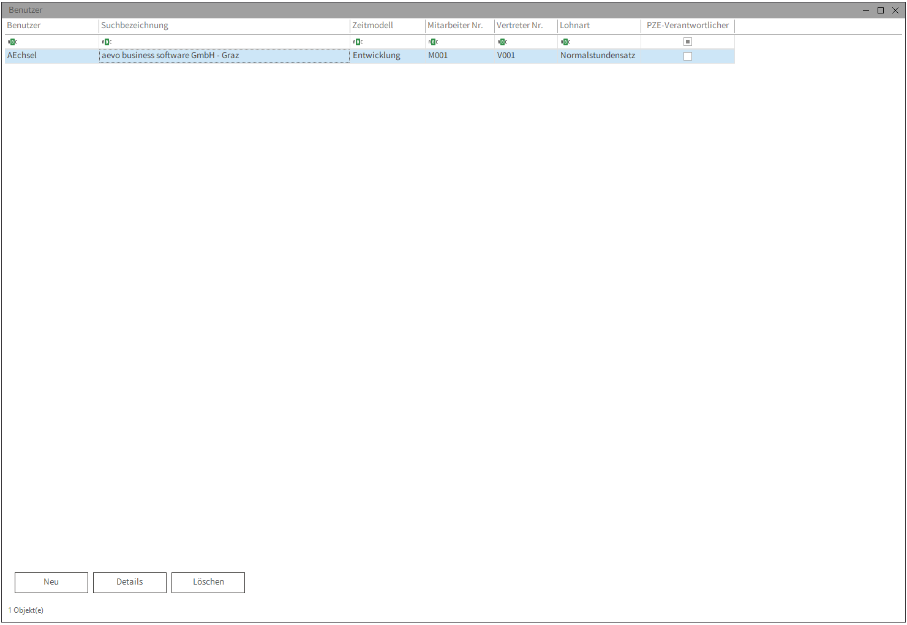
Task: Click the filter icon under Suchbezeichnung column
Action: point(107,42)
